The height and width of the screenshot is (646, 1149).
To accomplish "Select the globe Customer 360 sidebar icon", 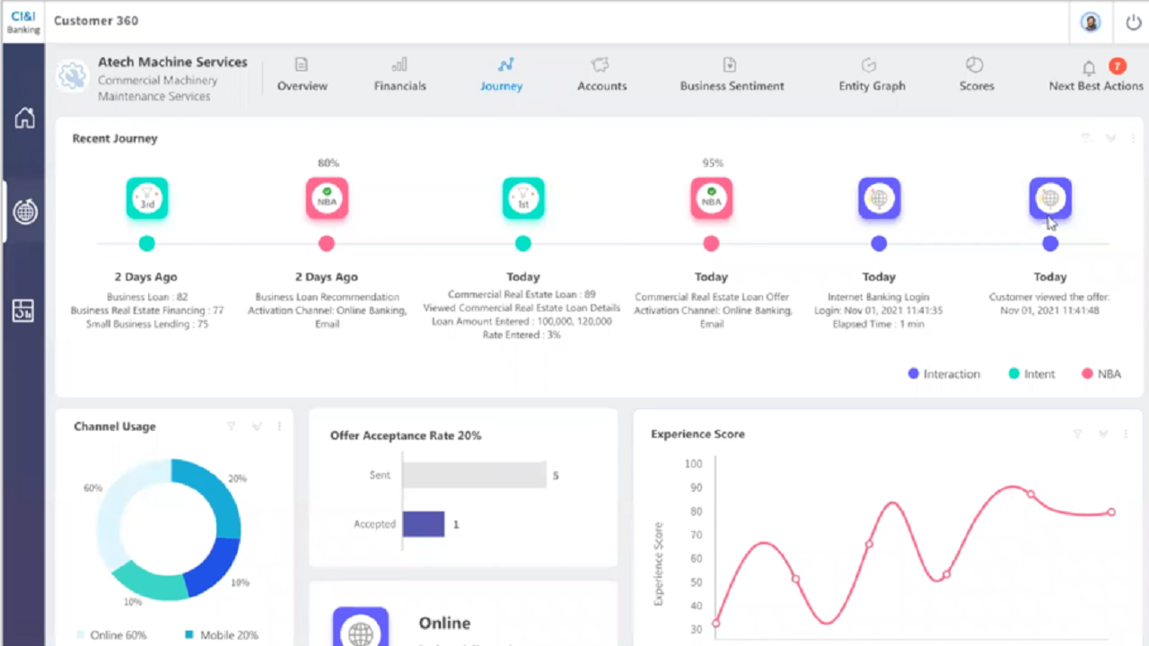I will click(x=25, y=213).
